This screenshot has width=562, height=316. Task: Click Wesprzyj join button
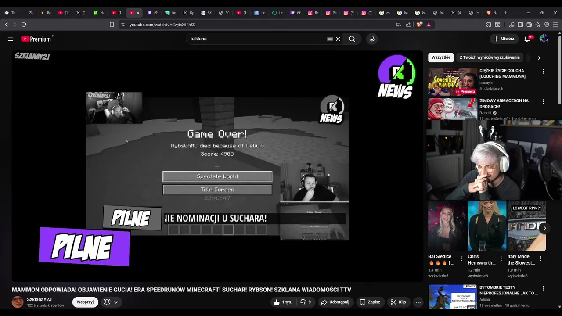click(85, 302)
